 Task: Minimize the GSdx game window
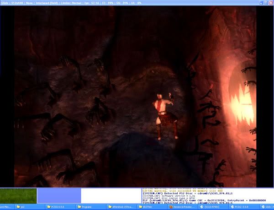(x=261, y=3)
